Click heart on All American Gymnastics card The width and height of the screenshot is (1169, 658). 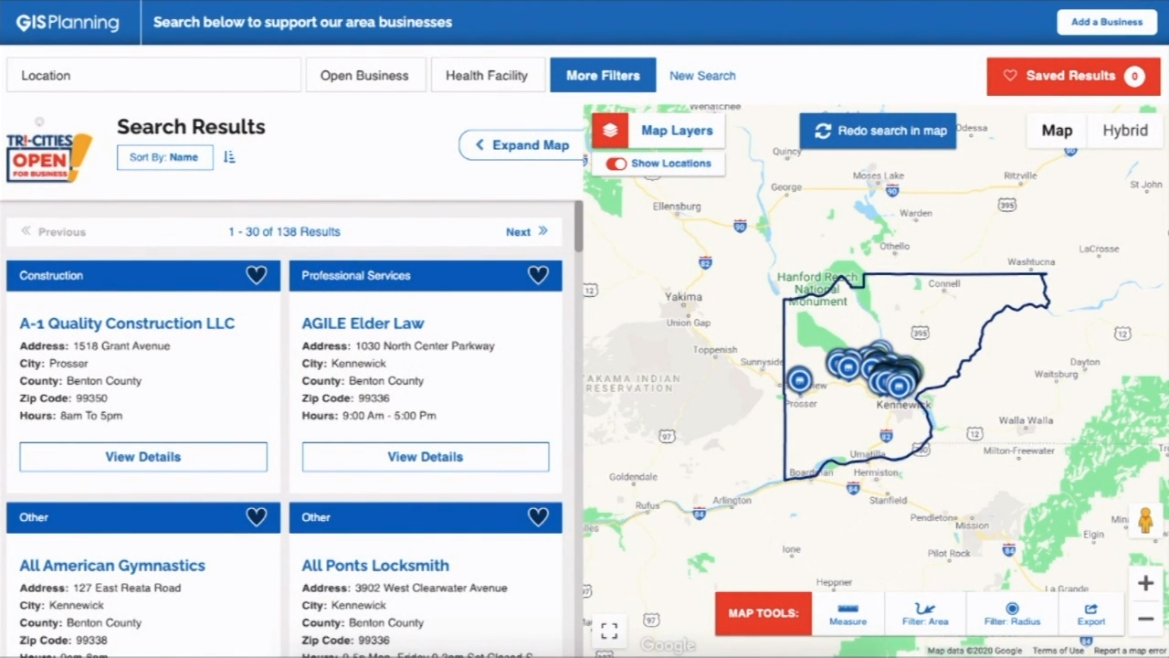[x=256, y=517]
